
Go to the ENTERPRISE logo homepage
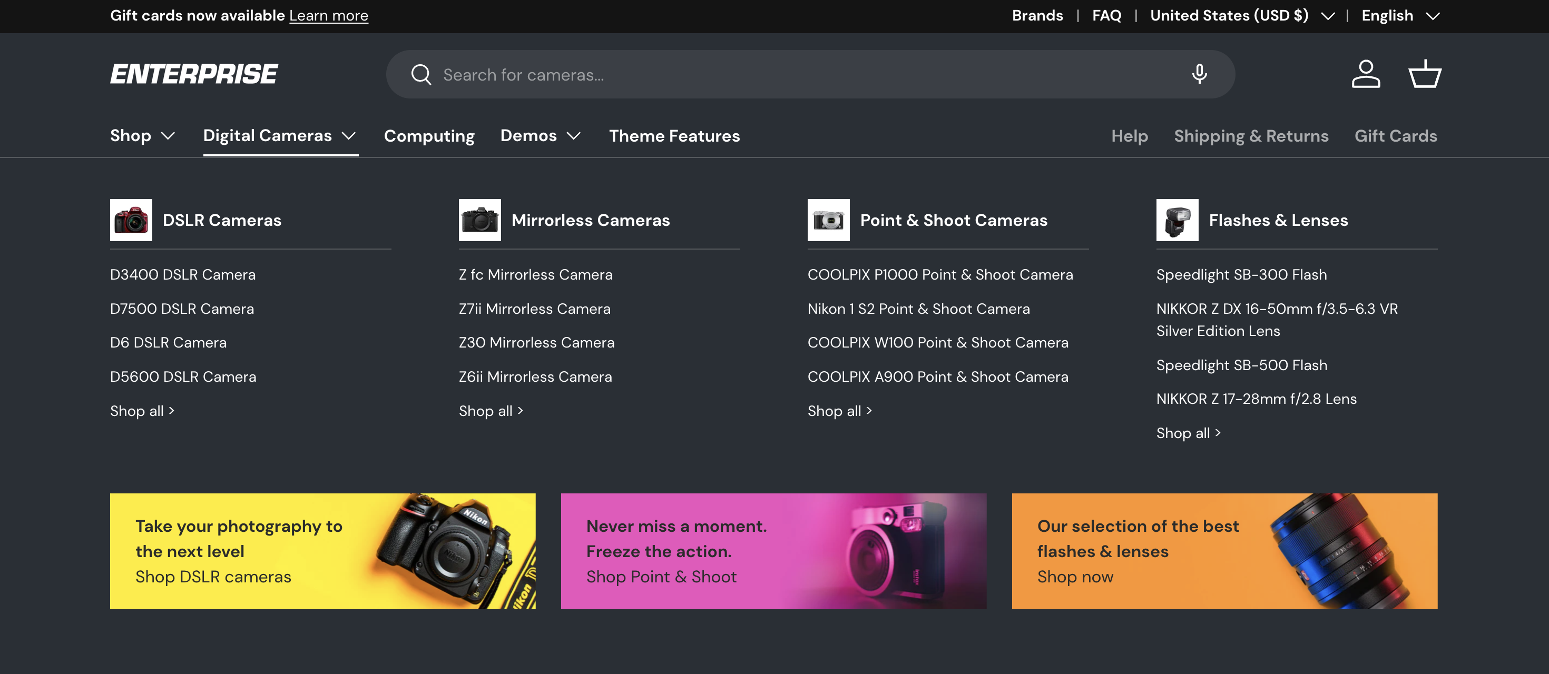click(x=194, y=74)
